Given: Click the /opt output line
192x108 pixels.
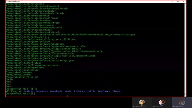Looking at the screenshot, I should click(x=8, y=84).
